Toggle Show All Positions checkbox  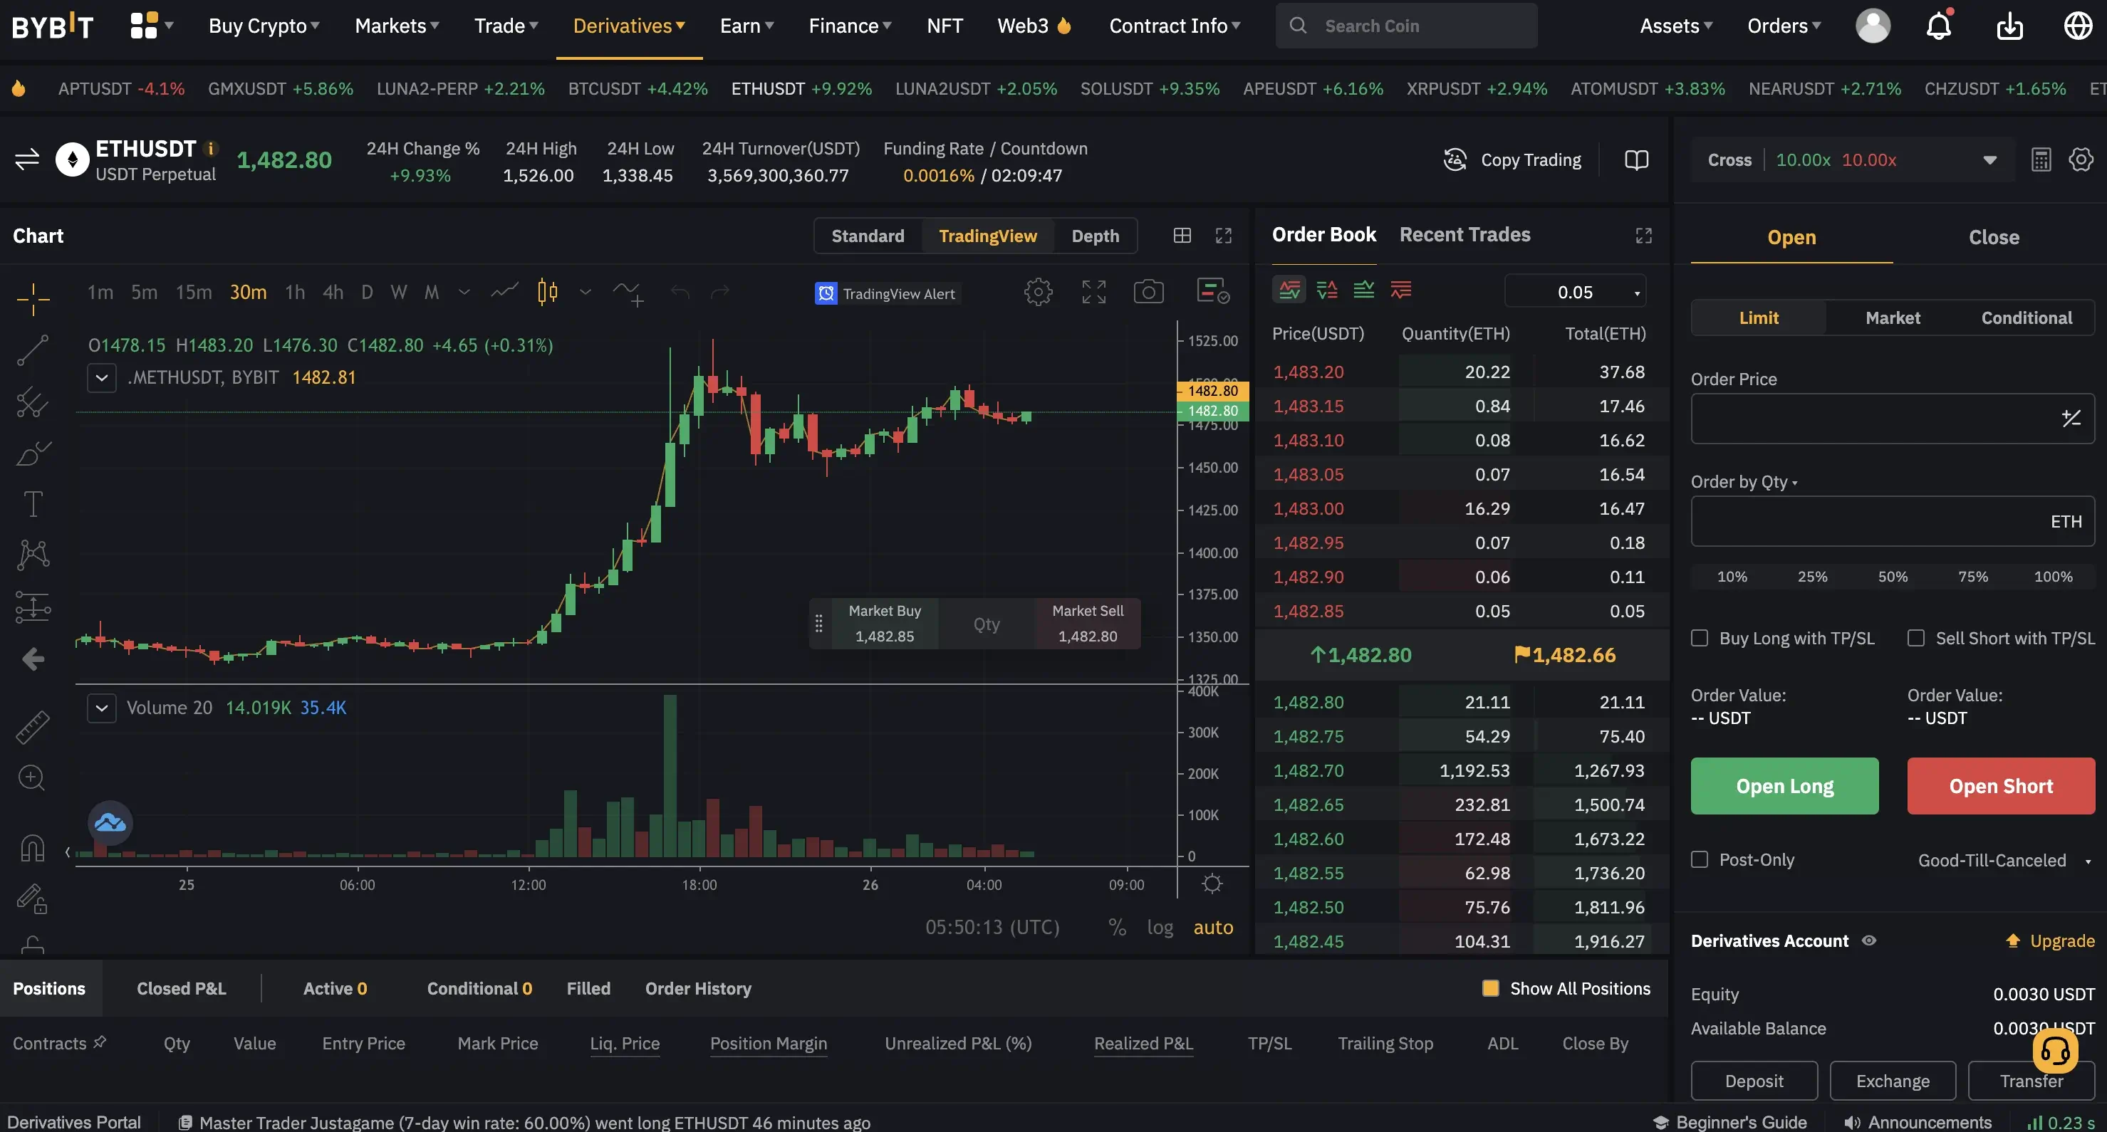point(1491,988)
